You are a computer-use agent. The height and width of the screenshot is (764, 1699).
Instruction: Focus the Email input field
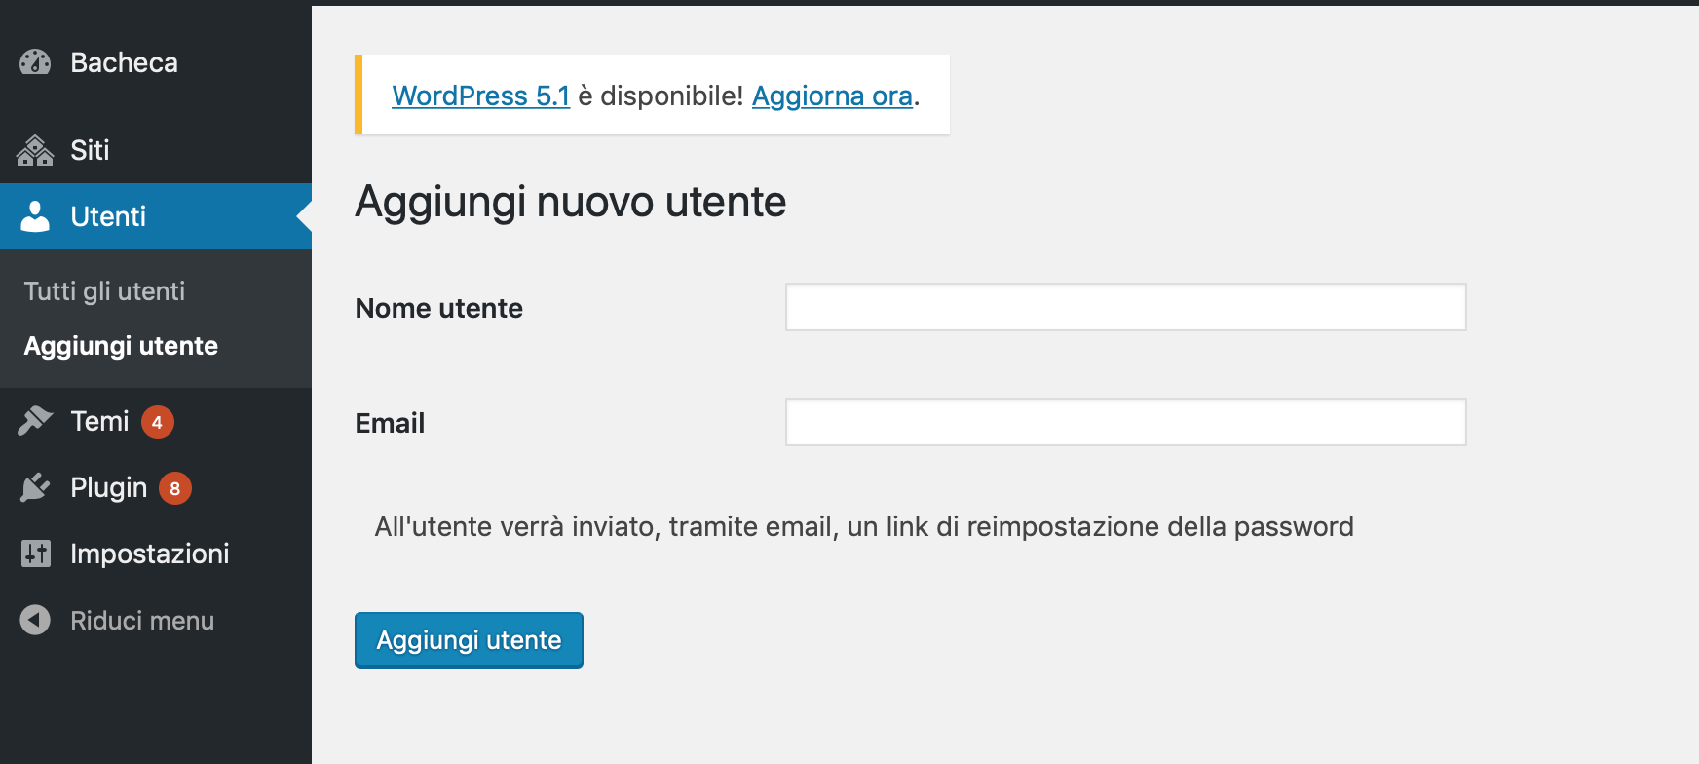click(1125, 422)
